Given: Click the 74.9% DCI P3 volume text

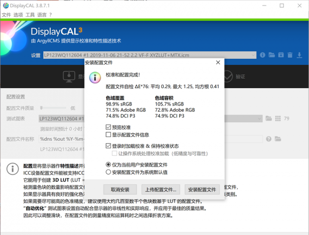Looking at the screenshot, I should coord(170,116).
